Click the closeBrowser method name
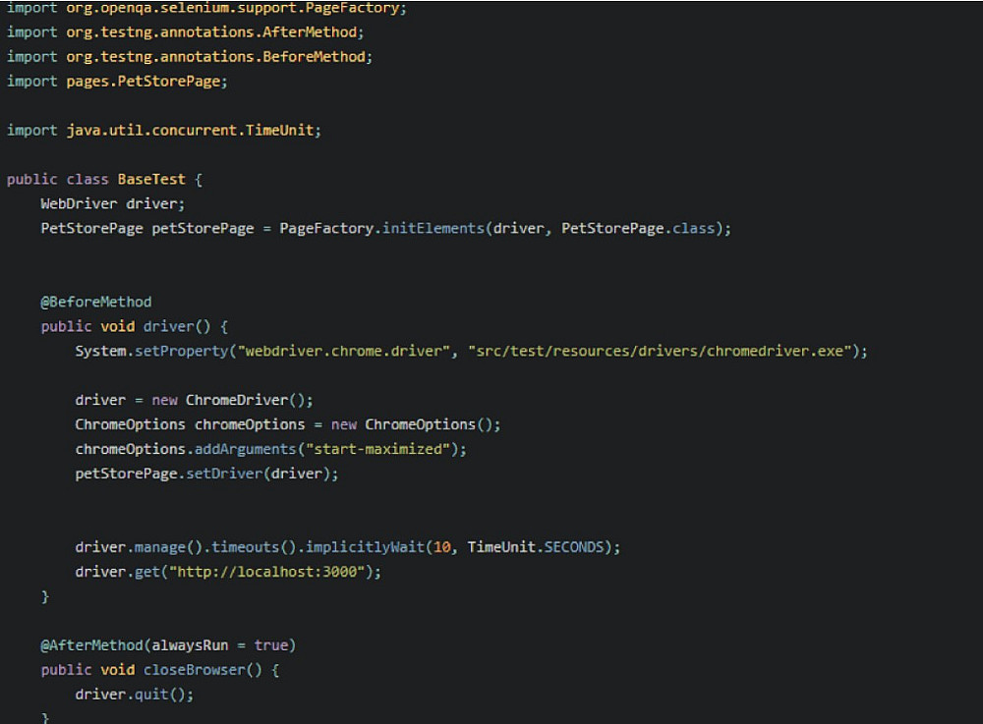983x724 pixels. [194, 670]
